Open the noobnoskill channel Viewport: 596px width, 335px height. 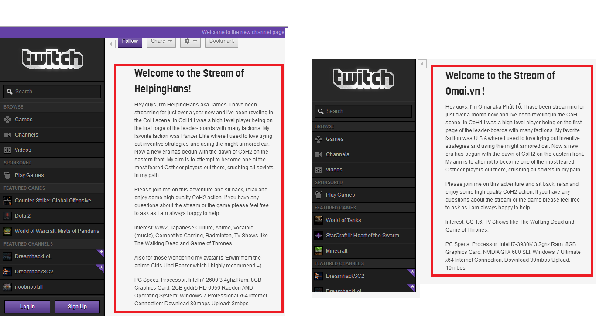tap(52, 287)
